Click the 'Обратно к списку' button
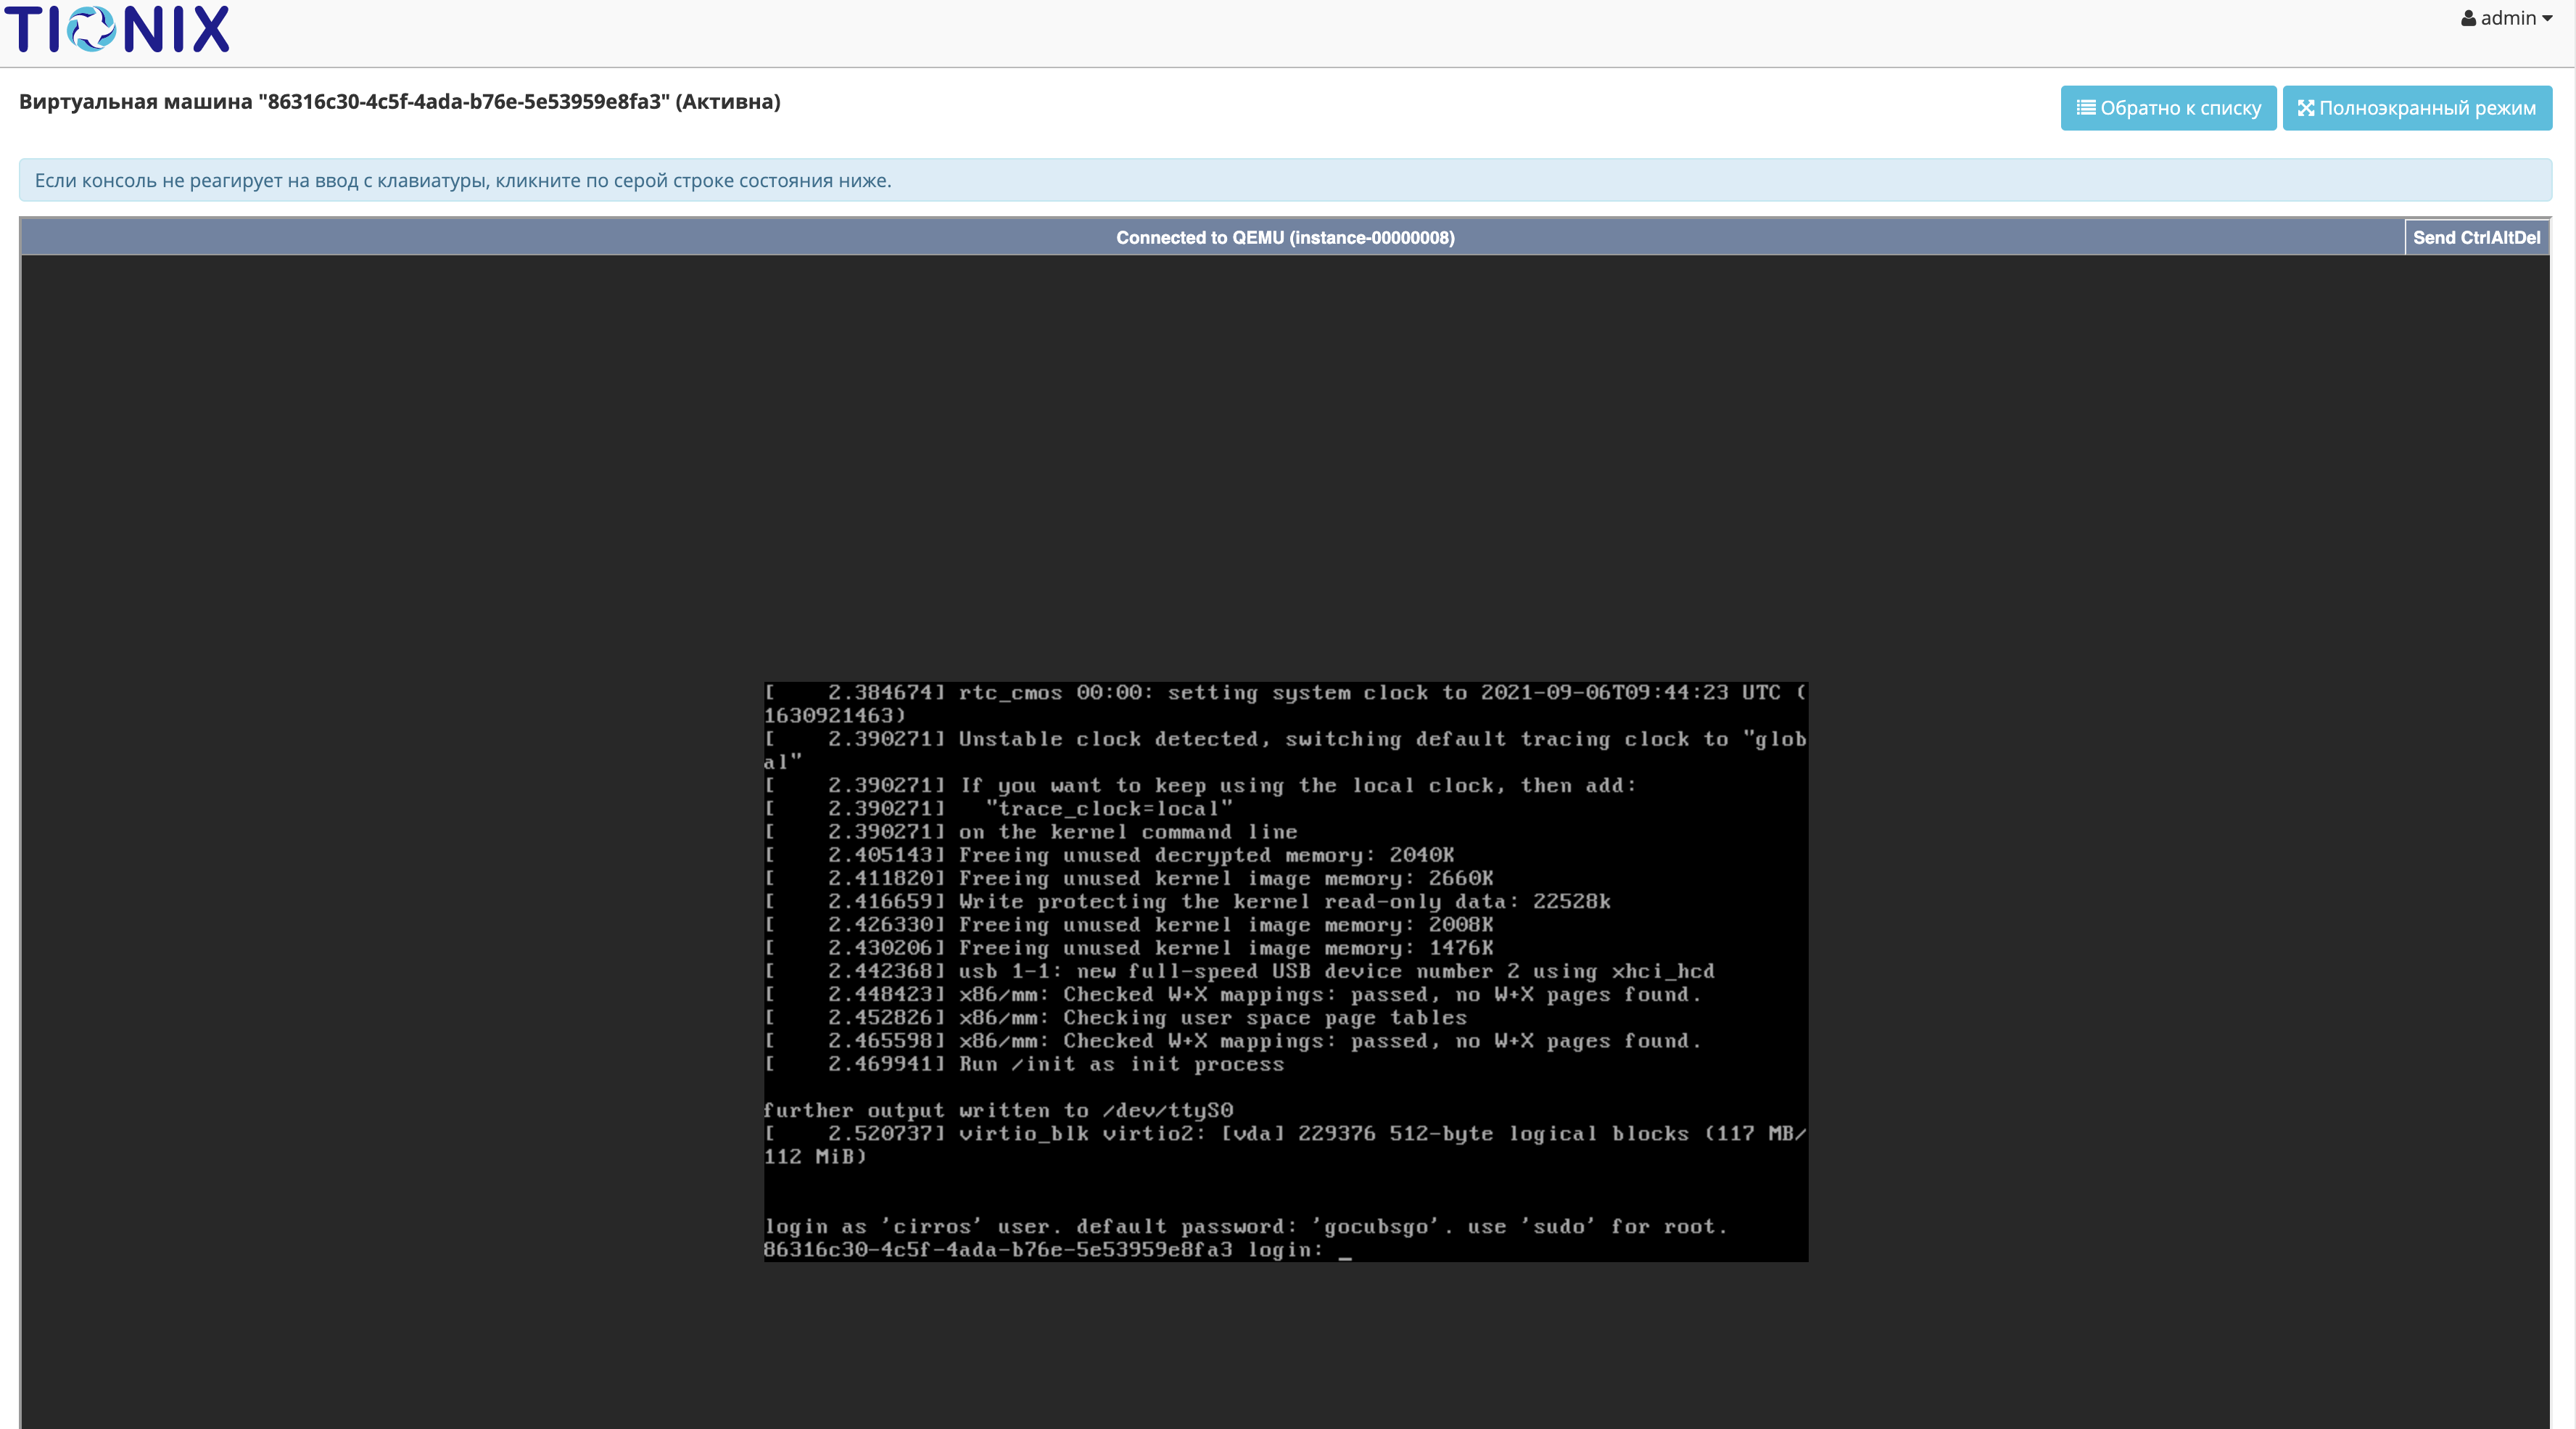Image resolution: width=2576 pixels, height=1429 pixels. [x=2168, y=108]
